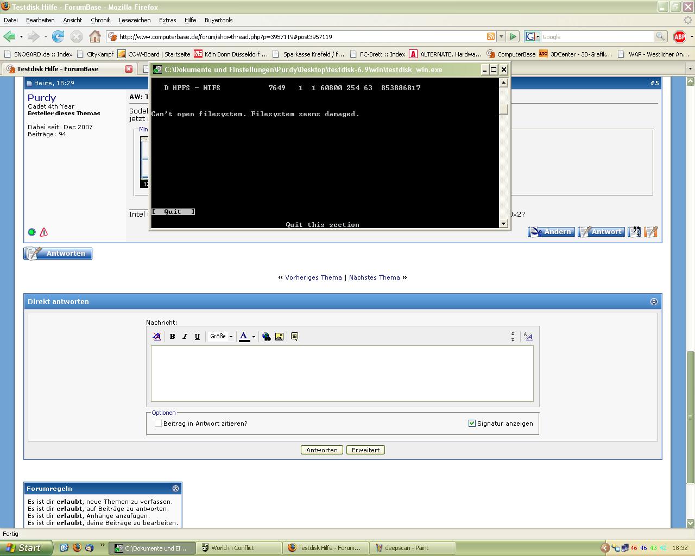The image size is (695, 556).
Task: Reload the page in Firefox
Action: point(58,36)
